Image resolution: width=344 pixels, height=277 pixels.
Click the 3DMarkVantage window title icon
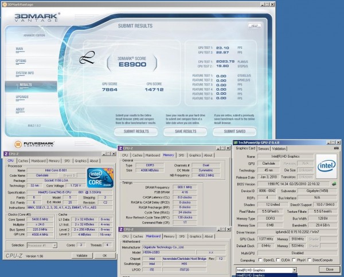coord(5,3)
